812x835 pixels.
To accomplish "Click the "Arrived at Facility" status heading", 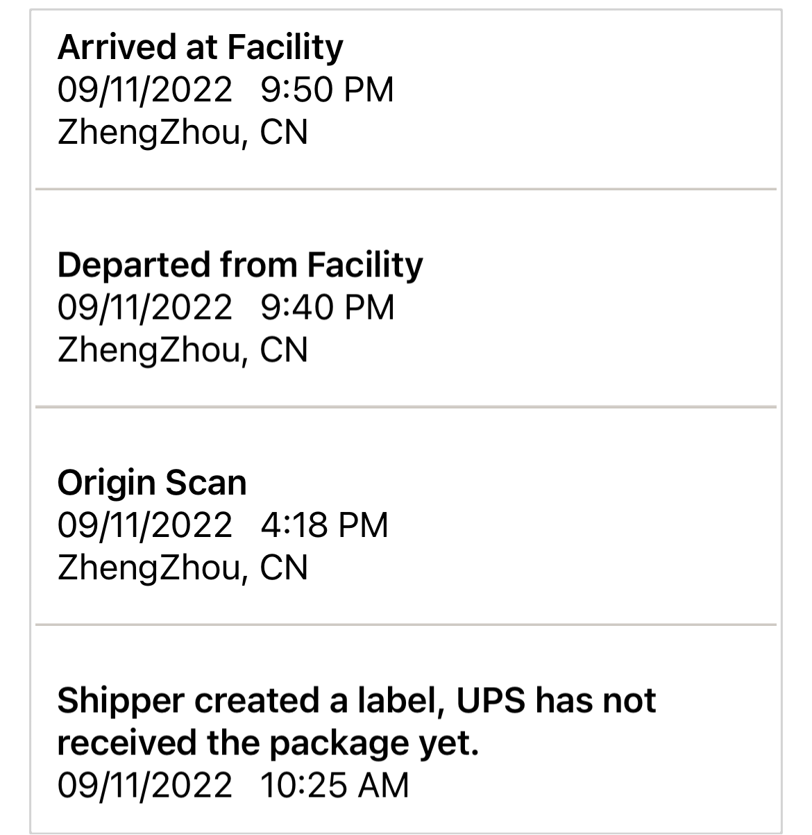I will pyautogui.click(x=200, y=47).
